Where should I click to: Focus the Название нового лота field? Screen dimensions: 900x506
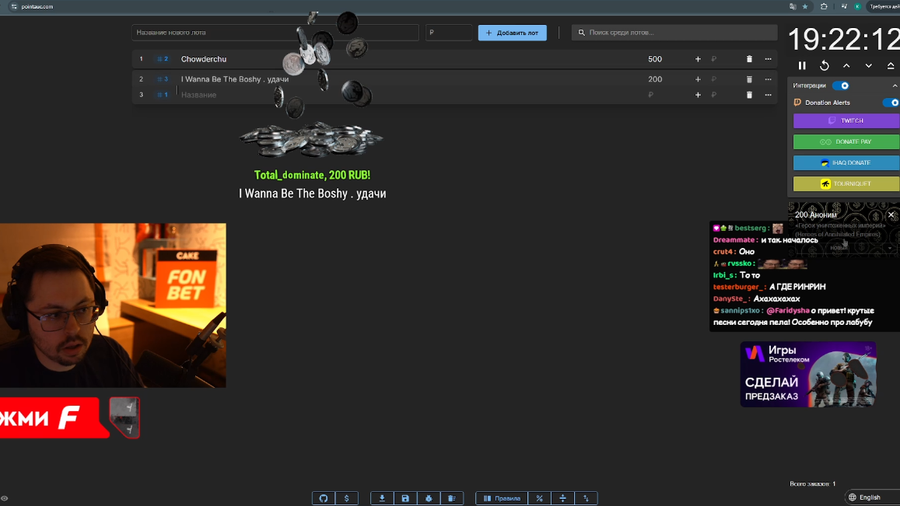click(275, 33)
